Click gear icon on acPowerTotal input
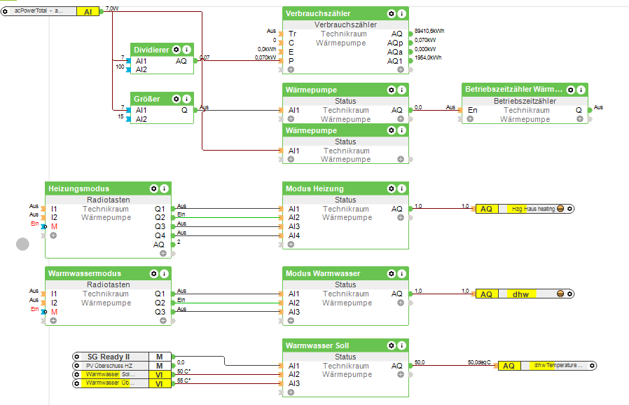This screenshot has height=405, width=629. [5, 11]
